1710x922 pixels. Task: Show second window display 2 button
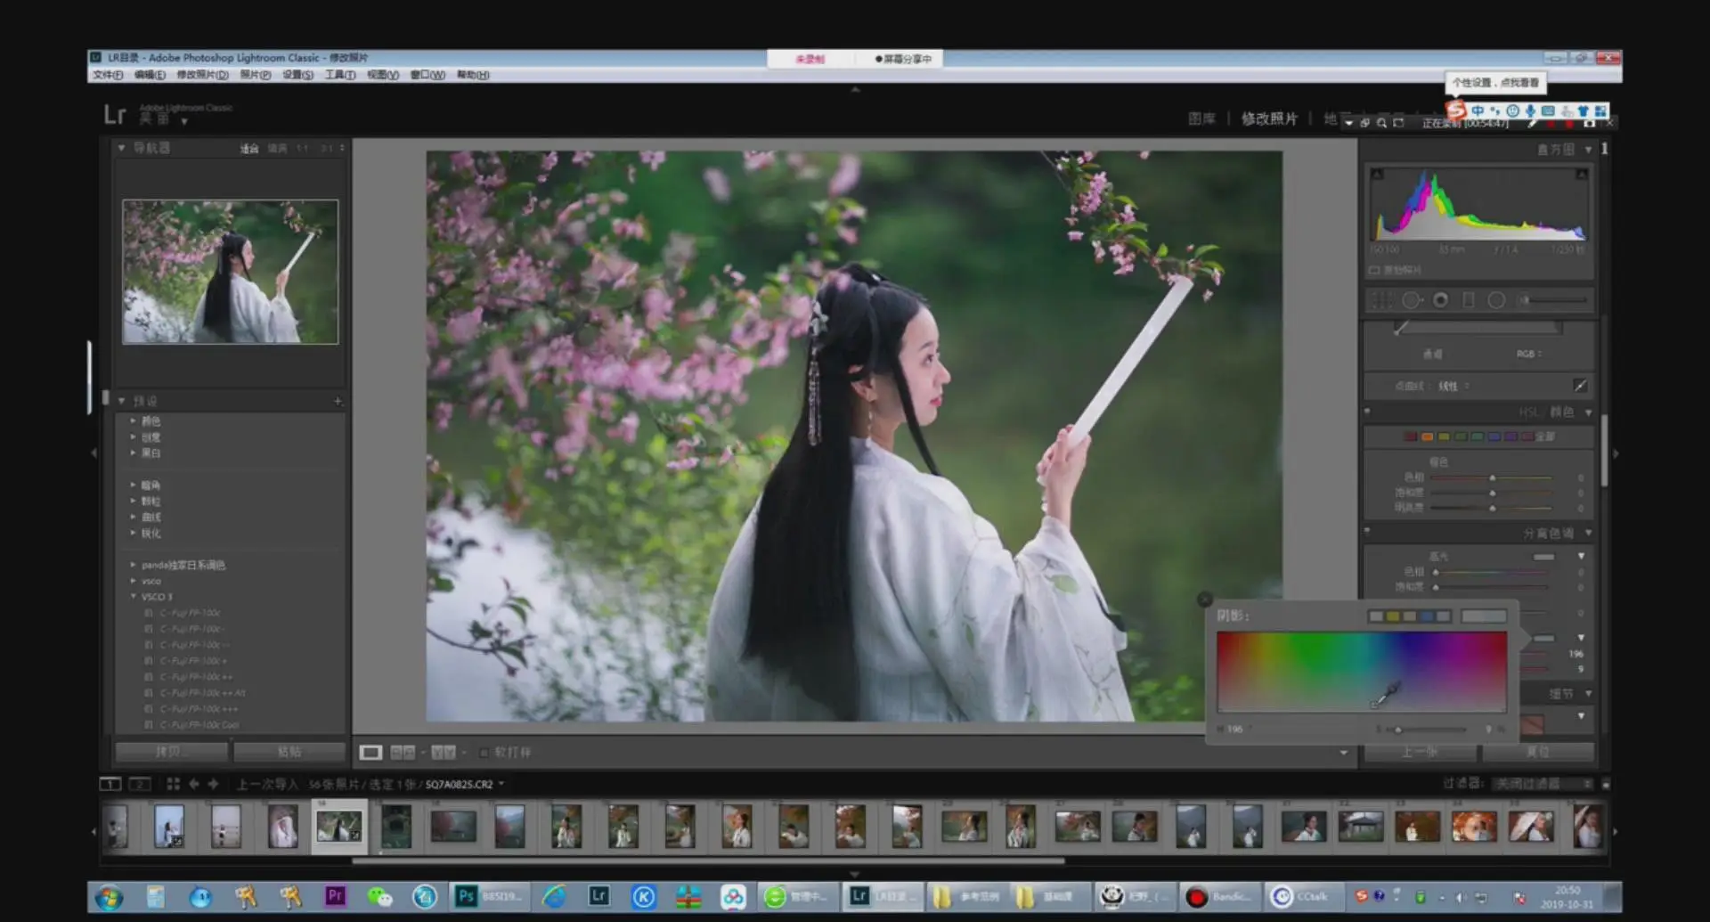click(140, 784)
